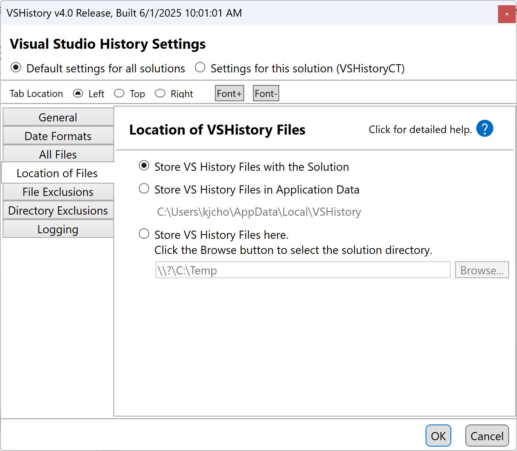Select the Location of Files tab

(57, 173)
